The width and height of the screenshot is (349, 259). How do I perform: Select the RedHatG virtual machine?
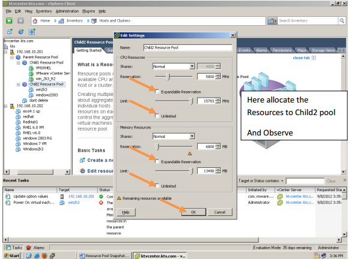(x=30, y=122)
